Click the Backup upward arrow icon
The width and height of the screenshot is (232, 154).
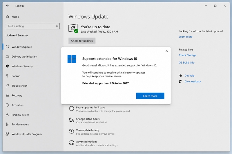pos(8,76)
